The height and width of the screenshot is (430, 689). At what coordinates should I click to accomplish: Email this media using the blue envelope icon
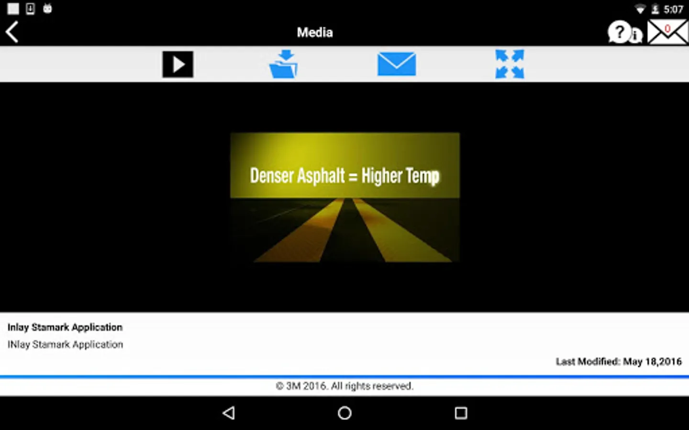pos(397,64)
